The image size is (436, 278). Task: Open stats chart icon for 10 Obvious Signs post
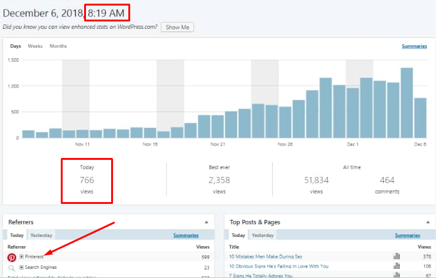(x=396, y=266)
